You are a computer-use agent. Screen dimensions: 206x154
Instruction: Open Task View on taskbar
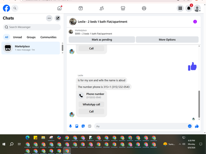[19, 144]
